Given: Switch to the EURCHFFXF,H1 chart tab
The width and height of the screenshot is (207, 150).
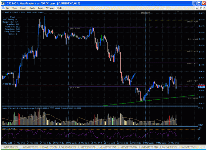Looking at the screenshot, I should pos(189,147).
